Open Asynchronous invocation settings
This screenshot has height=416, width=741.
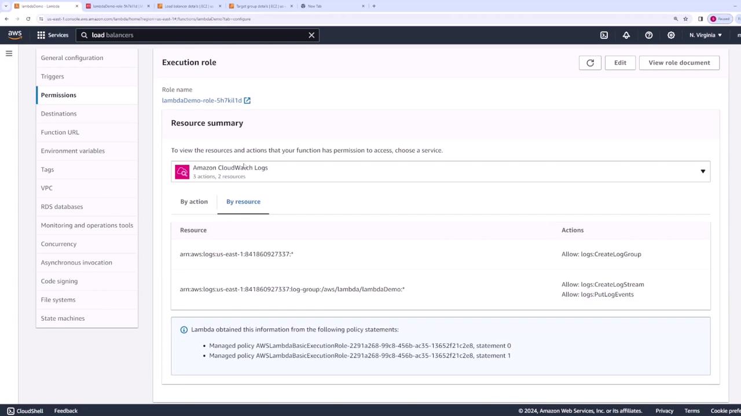click(x=76, y=262)
